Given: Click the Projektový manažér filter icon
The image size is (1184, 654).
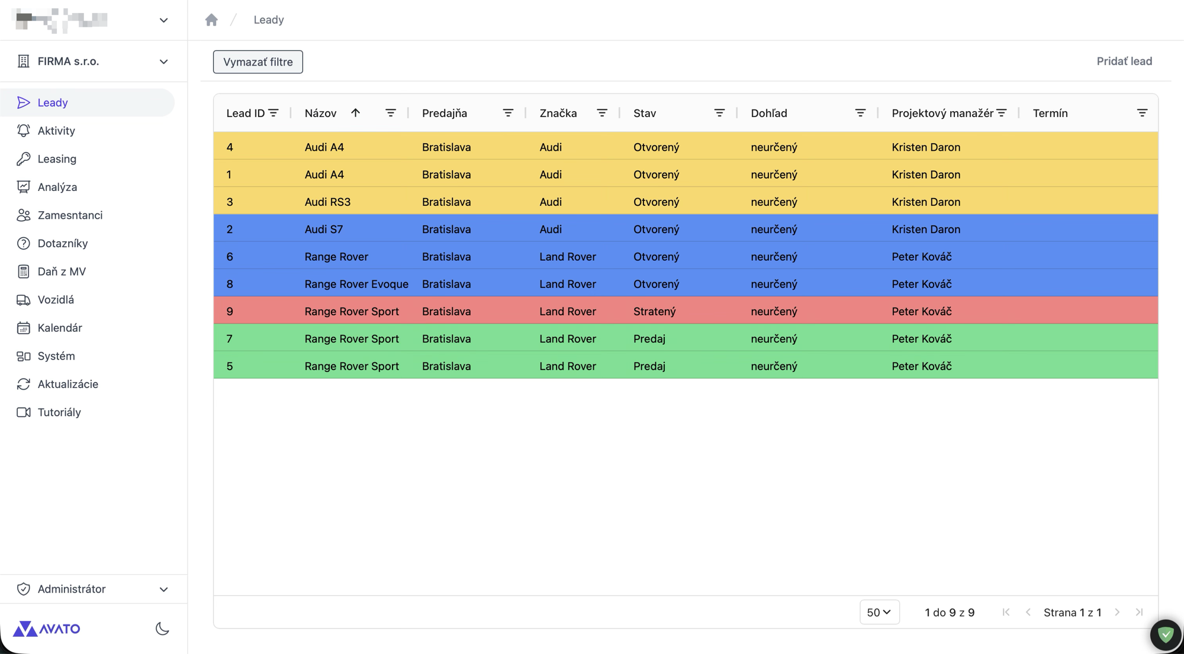Looking at the screenshot, I should click(1002, 113).
